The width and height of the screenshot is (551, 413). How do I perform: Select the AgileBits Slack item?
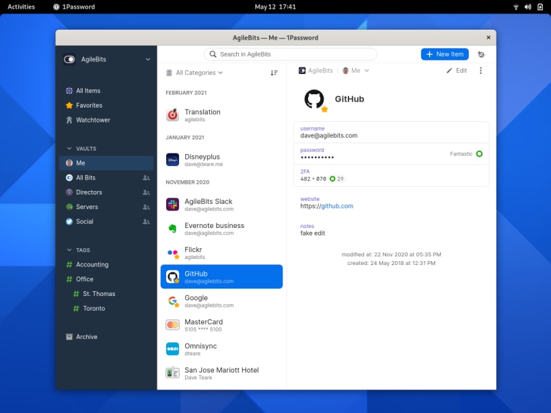click(x=221, y=204)
